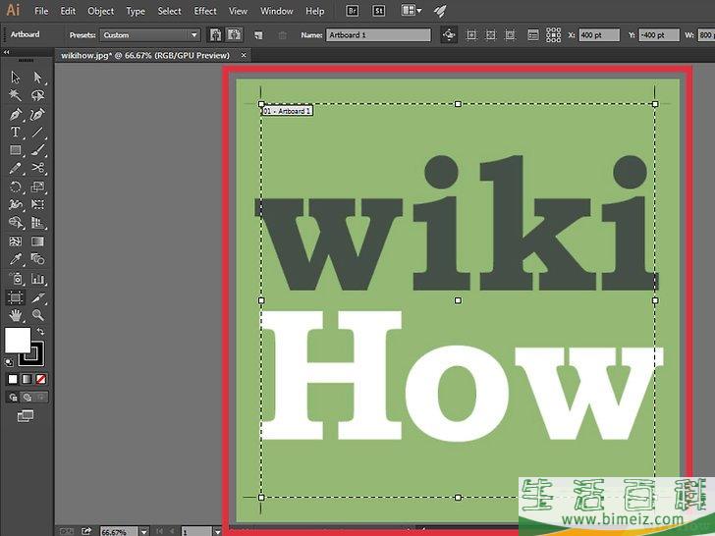Toggle Show Center Mark
715x536 pixels.
click(471, 34)
